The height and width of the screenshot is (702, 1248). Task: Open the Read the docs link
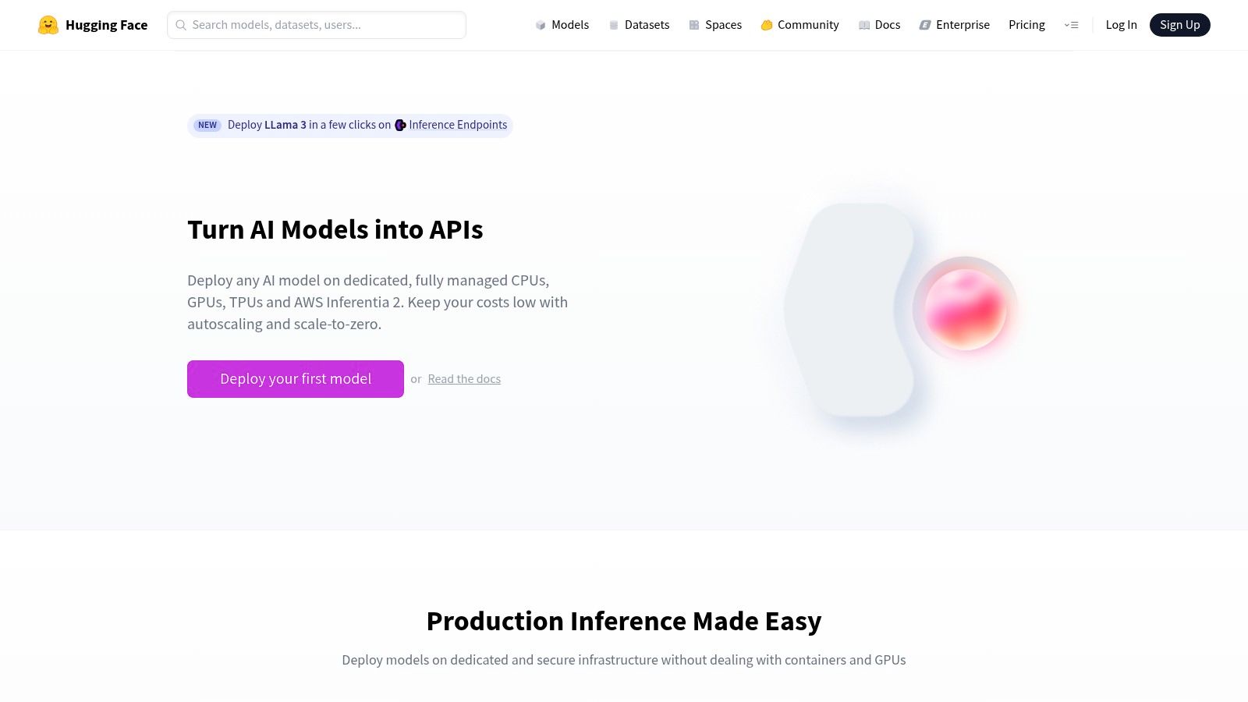coord(464,379)
